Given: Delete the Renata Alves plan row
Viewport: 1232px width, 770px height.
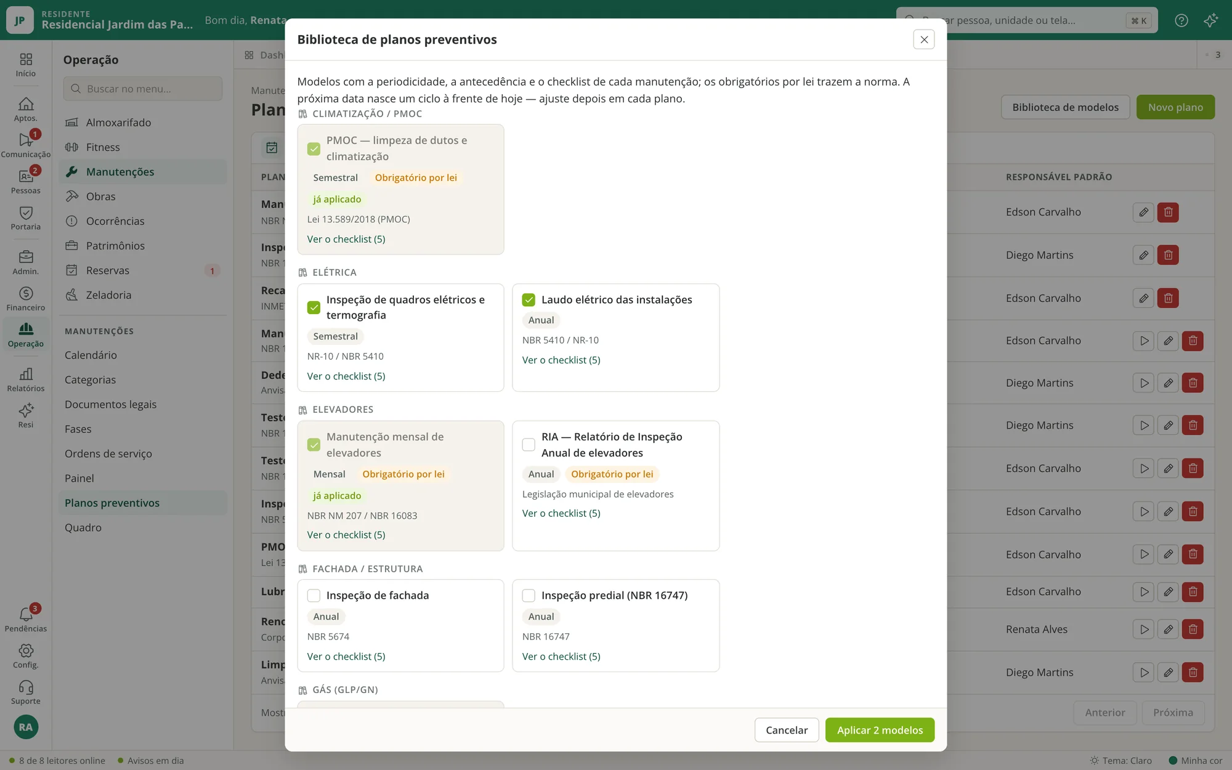Looking at the screenshot, I should click(x=1193, y=630).
